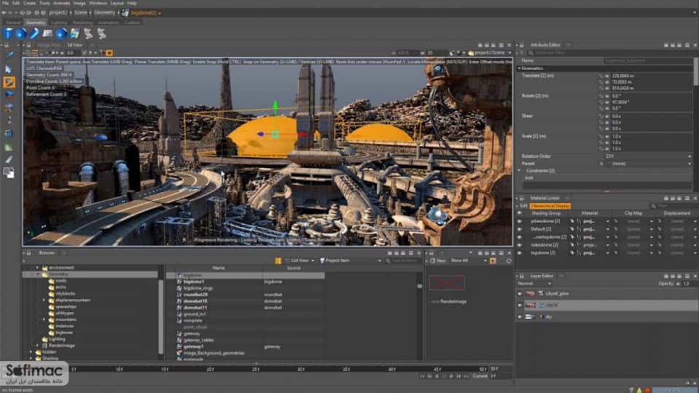Open the Rotation Order ZXY dropdown

point(648,156)
